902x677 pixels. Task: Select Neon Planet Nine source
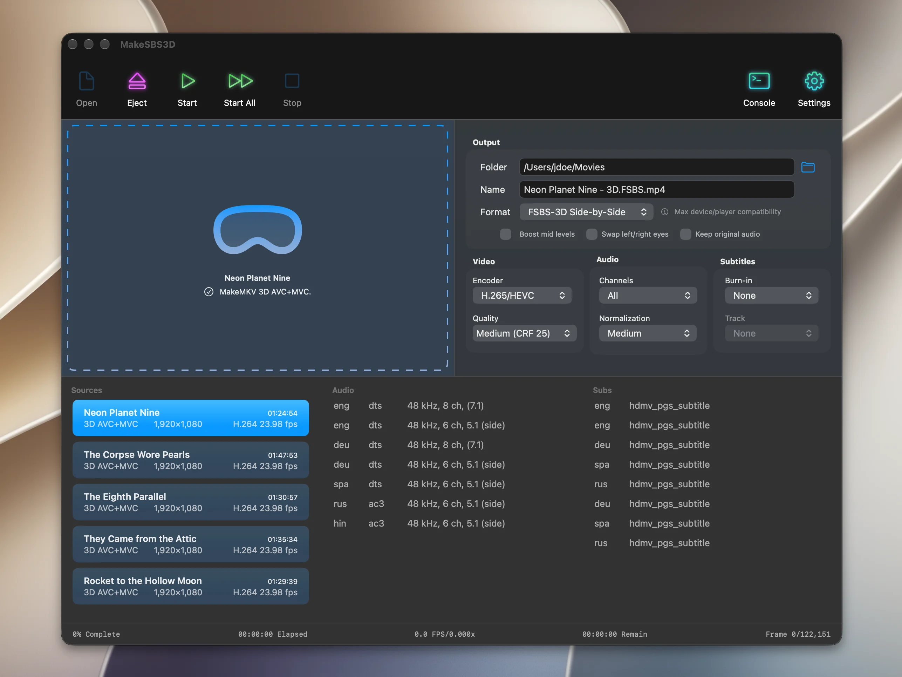[x=191, y=418]
